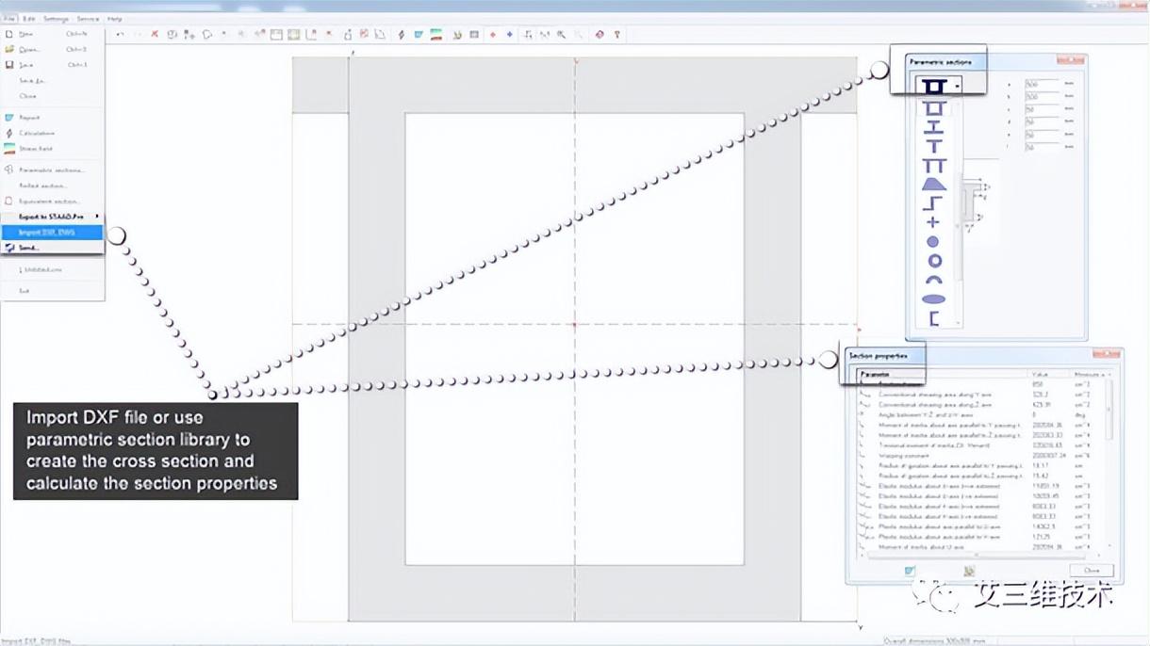Open the recent Untitled file entry

pos(52,269)
